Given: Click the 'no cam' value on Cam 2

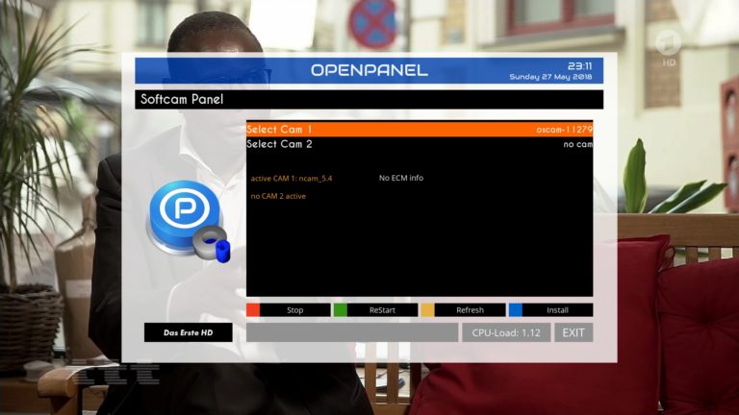Looking at the screenshot, I should (577, 144).
